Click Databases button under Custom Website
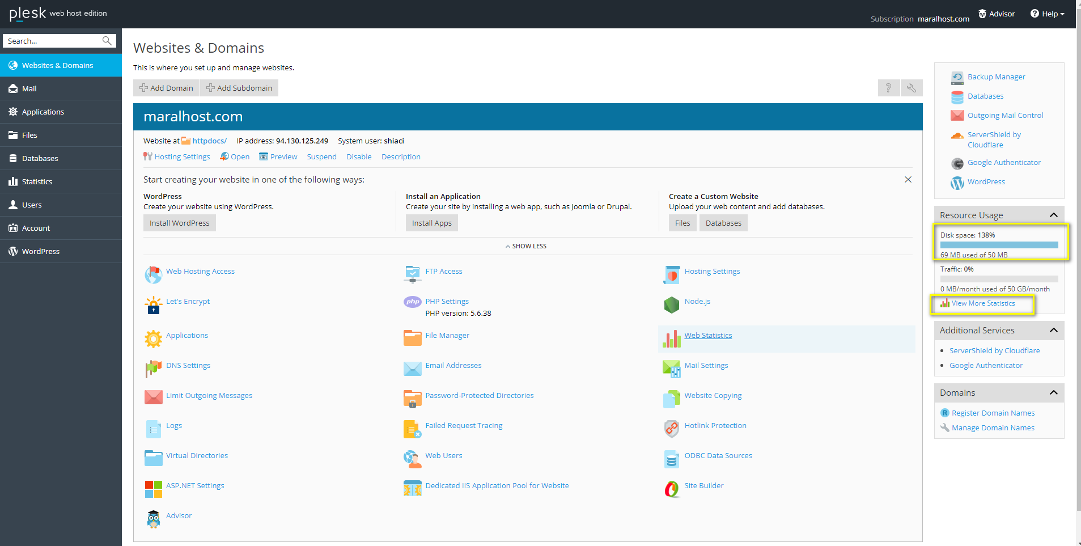The image size is (1081, 546). click(723, 223)
